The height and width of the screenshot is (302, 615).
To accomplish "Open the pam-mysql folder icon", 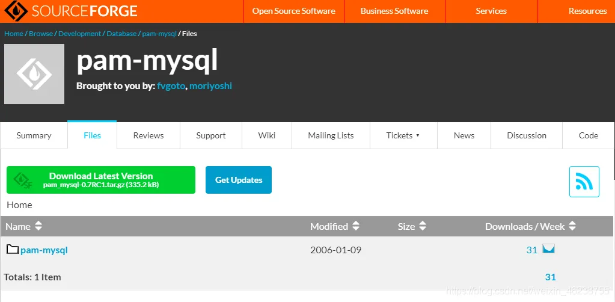I will tap(13, 249).
